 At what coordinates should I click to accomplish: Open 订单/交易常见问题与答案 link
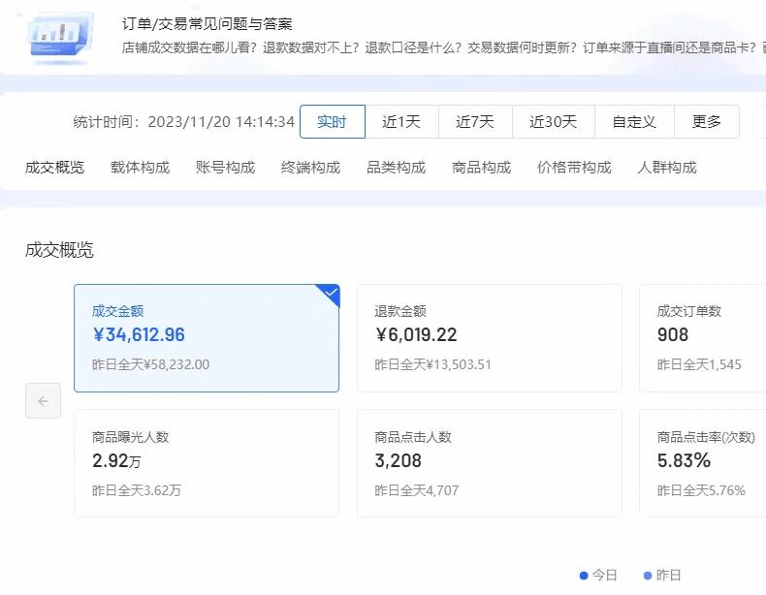207,24
